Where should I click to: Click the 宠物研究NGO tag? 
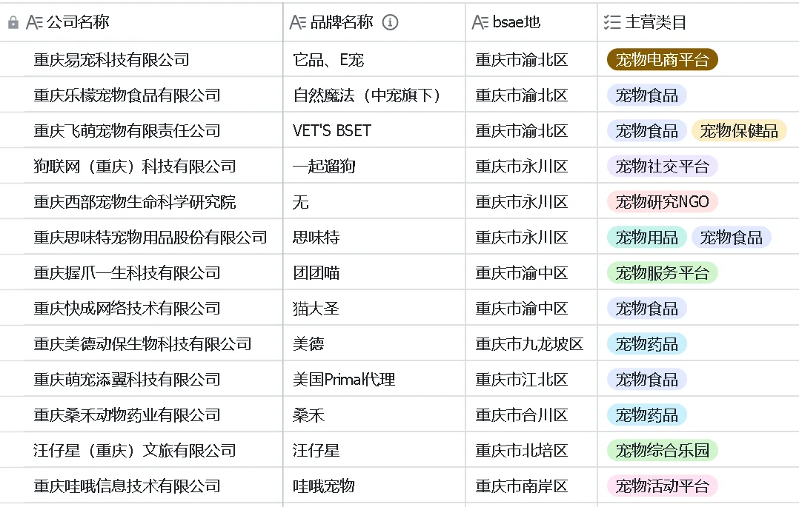point(663,201)
